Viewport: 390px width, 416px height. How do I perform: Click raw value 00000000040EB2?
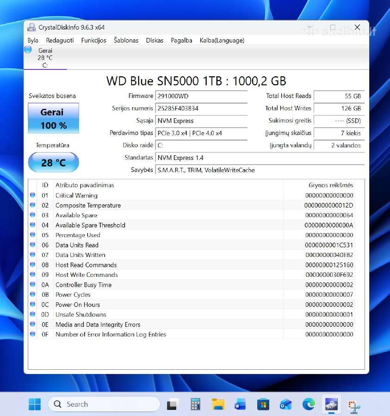click(329, 255)
